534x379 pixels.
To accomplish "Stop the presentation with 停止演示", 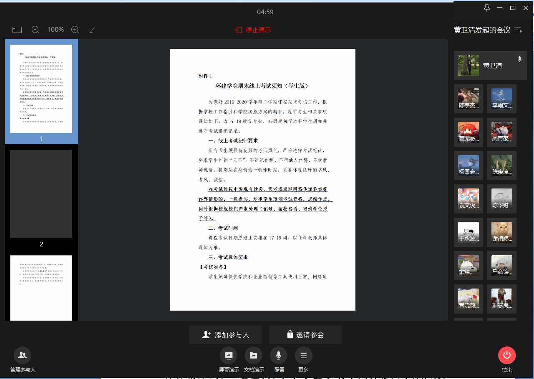I will tap(253, 30).
